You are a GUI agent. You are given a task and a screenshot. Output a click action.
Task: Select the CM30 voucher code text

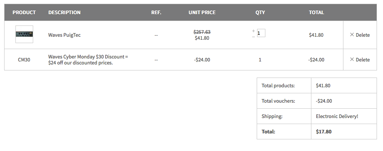pos(24,60)
